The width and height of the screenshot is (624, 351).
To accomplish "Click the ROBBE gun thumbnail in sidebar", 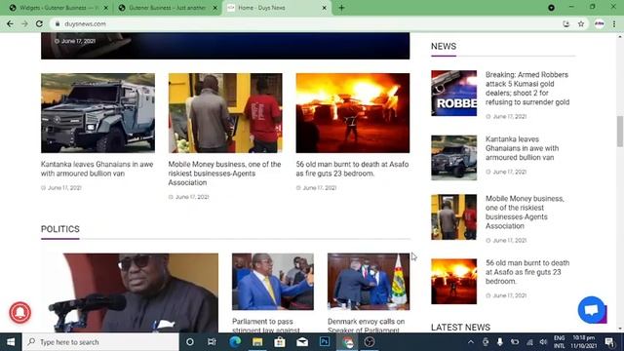I will click(x=453, y=94).
